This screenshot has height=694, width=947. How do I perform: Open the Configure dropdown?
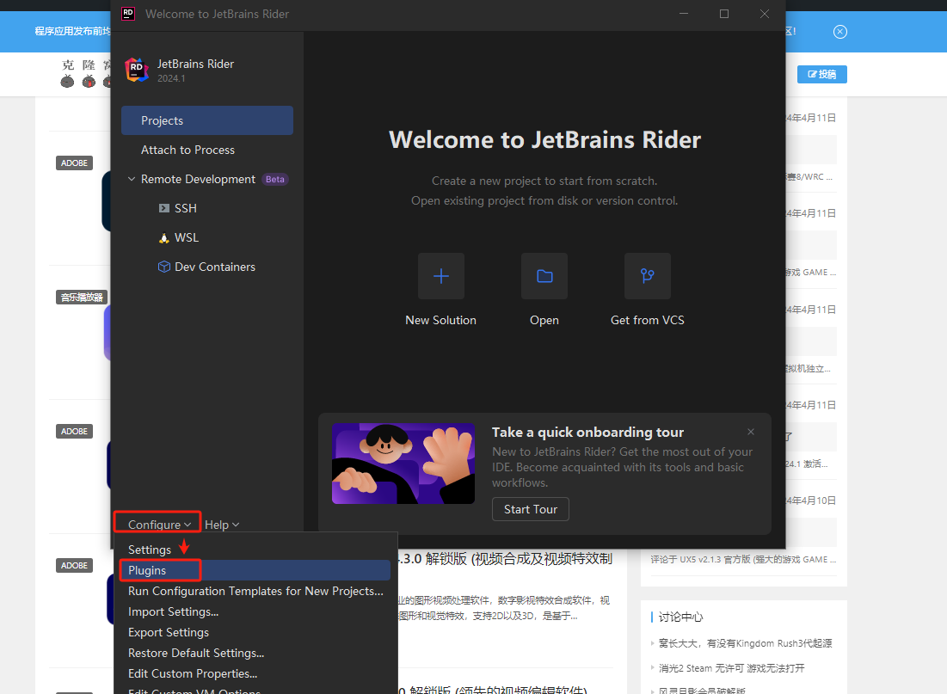[159, 525]
